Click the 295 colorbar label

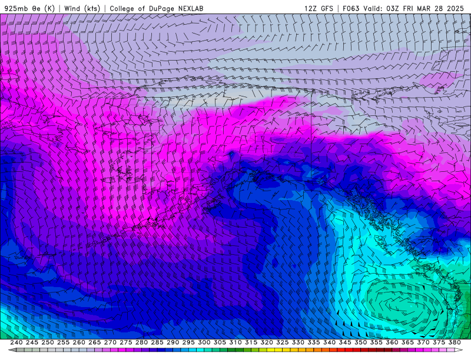tap(188, 342)
